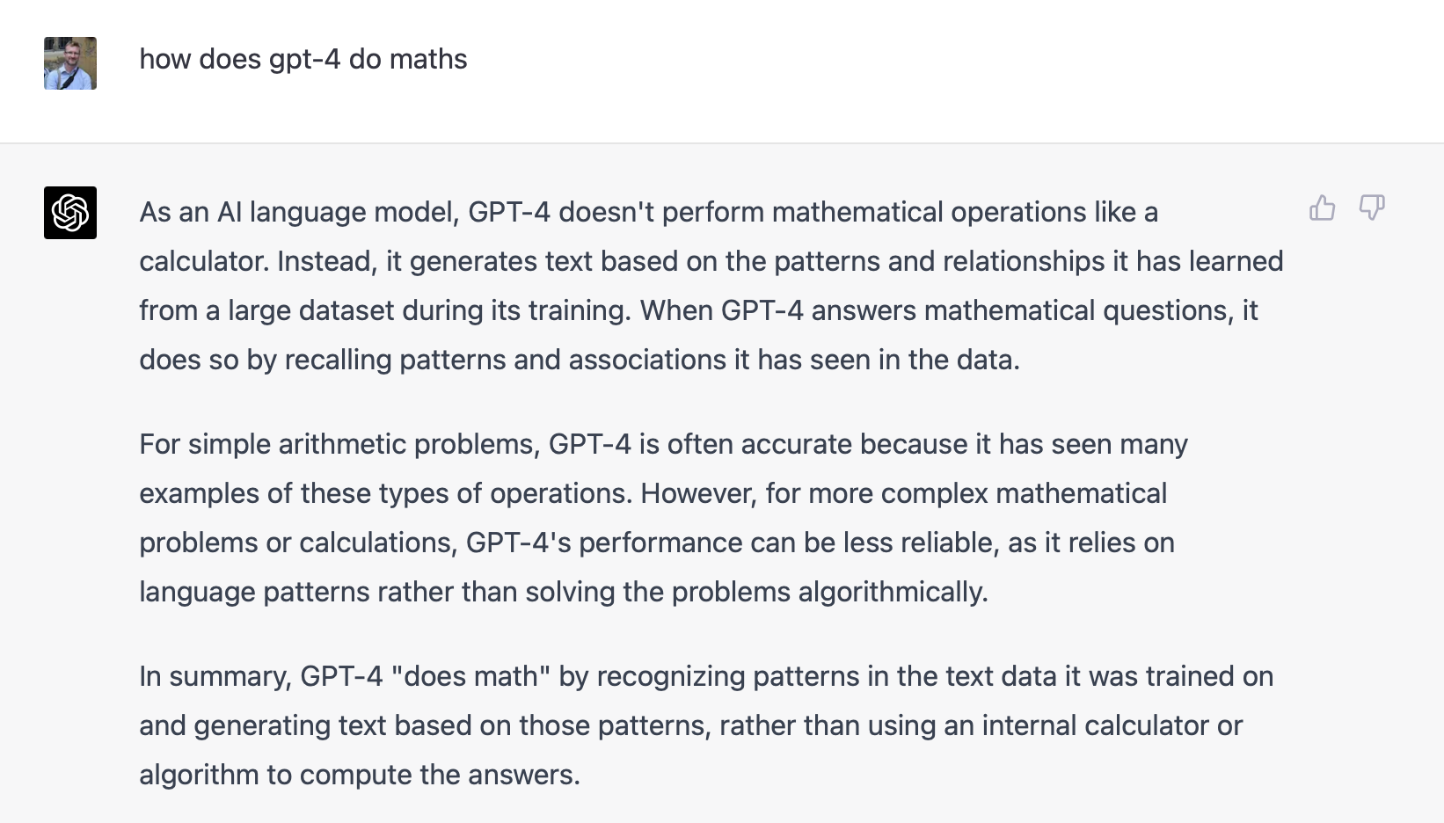Click the user profile photo
This screenshot has width=1444, height=823.
click(70, 63)
